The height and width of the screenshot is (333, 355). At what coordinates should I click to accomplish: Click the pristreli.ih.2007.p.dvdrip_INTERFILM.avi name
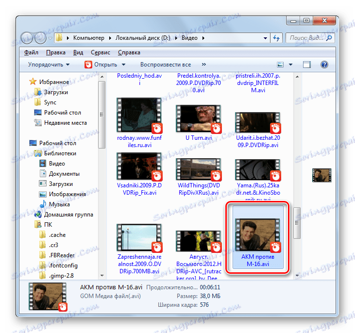point(258,83)
